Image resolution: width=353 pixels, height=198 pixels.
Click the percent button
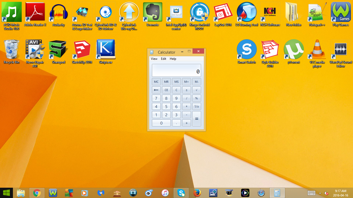click(x=197, y=98)
